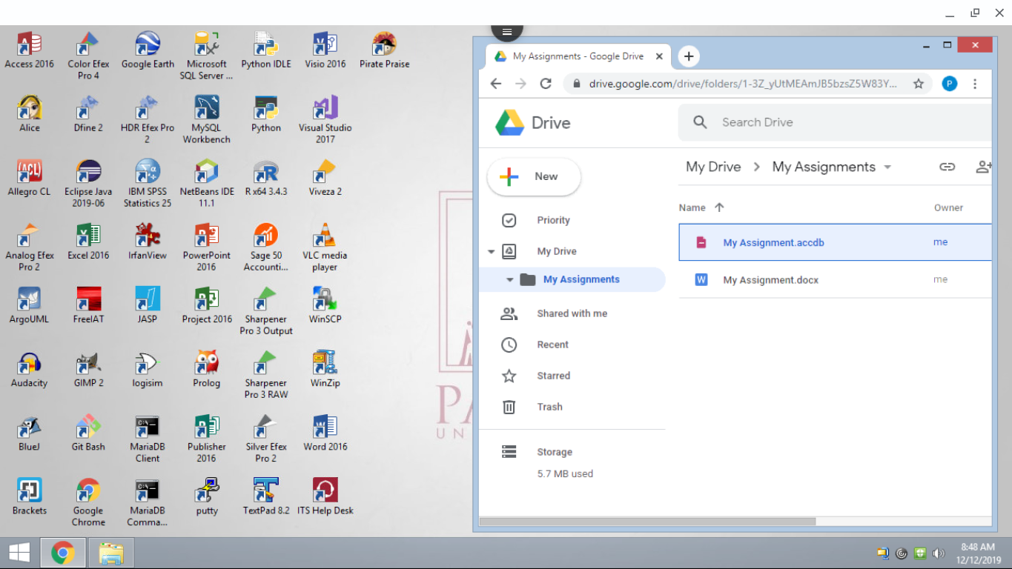Open the Access 2016 desktop shortcut
Viewport: 1012px width, 569px height.
tap(29, 50)
